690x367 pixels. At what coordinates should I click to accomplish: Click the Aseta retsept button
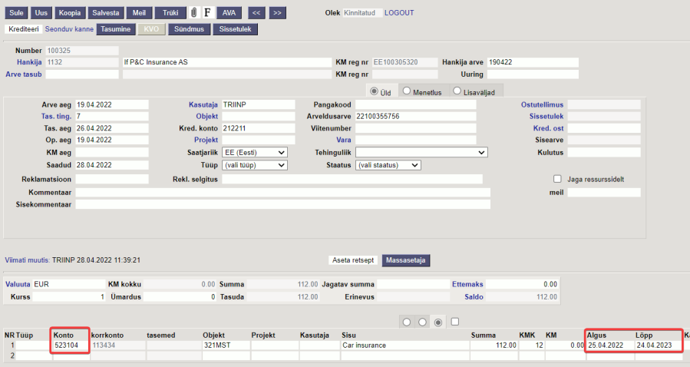pos(353,260)
